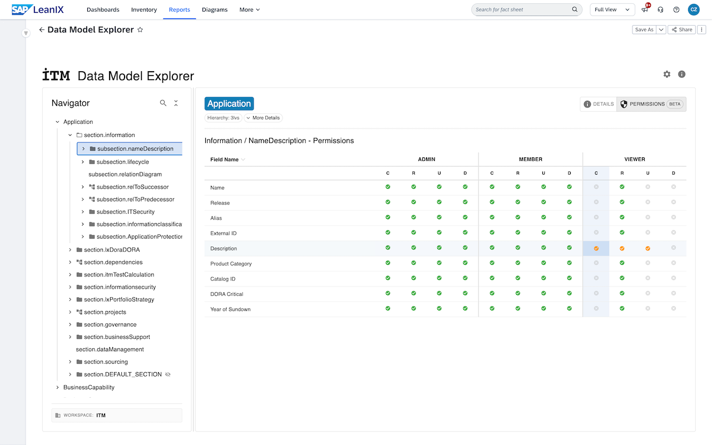The image size is (712, 445).
Task: Collapse the Application tree node
Action: pos(57,122)
